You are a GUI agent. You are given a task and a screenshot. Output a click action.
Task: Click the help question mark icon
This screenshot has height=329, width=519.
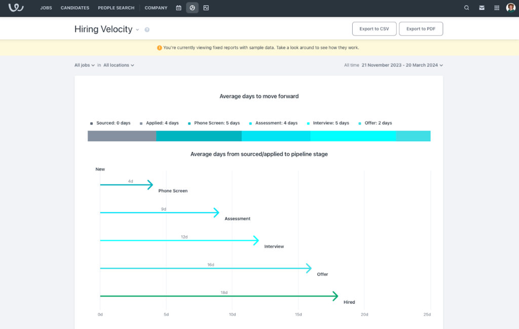pyautogui.click(x=147, y=29)
